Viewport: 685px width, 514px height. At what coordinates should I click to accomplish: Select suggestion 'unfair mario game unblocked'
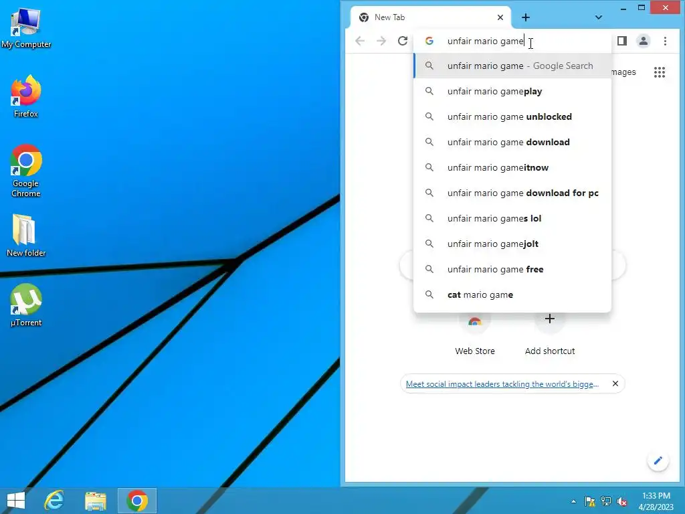point(512,116)
